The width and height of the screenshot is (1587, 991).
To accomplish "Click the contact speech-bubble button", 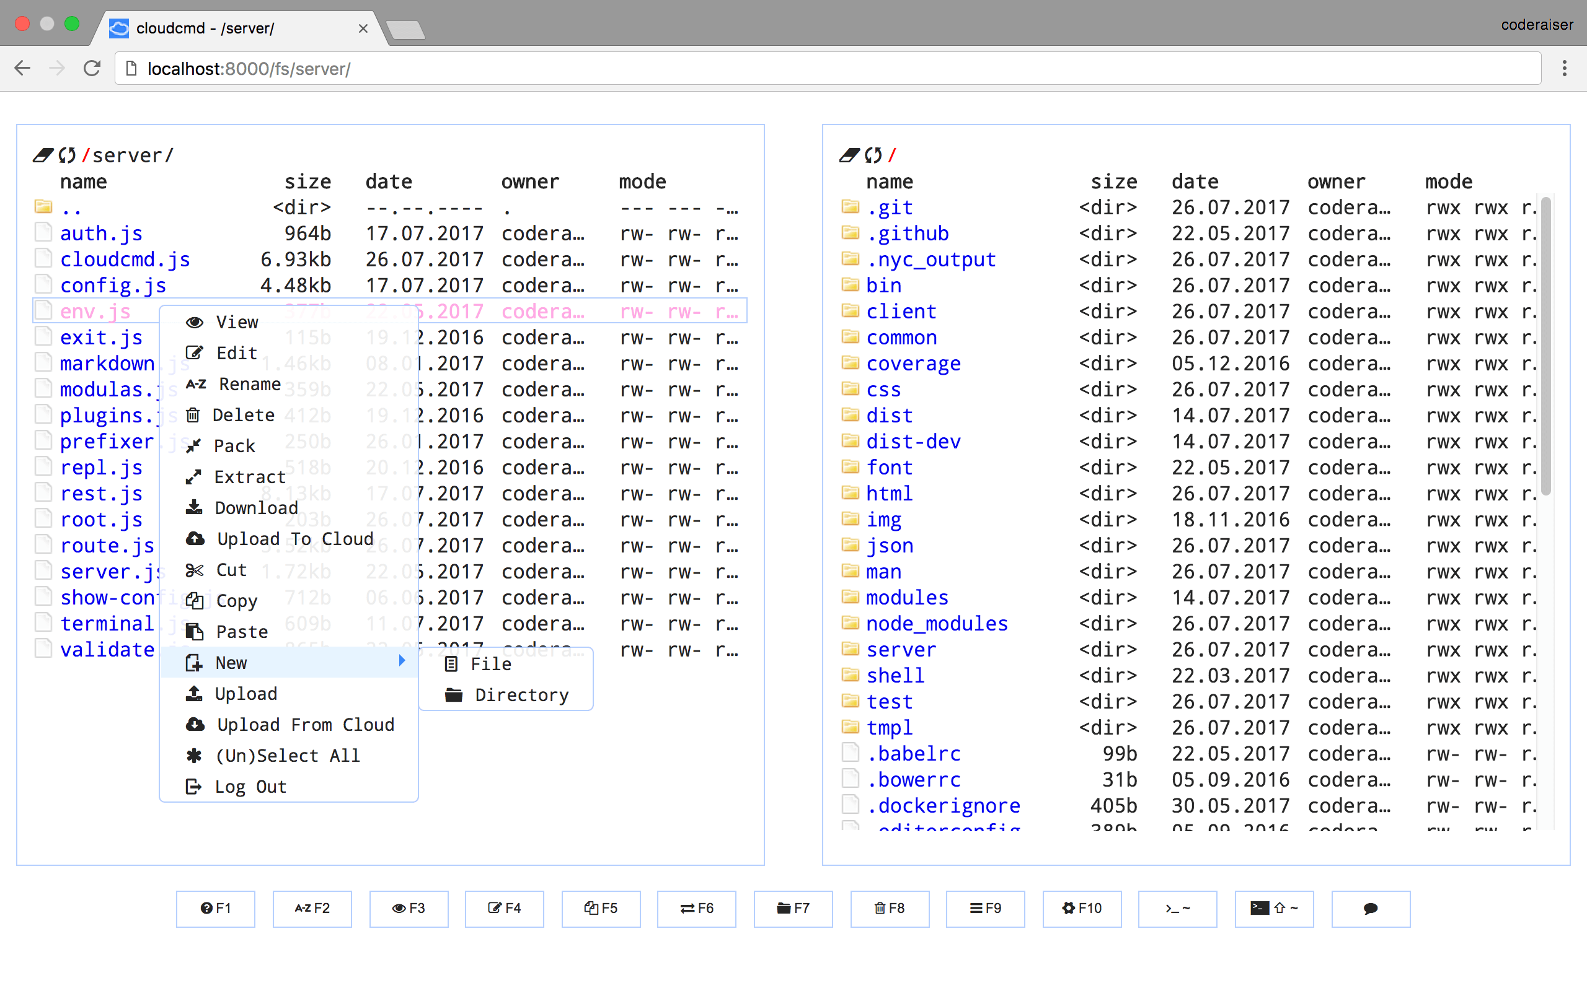I will pyautogui.click(x=1370, y=909).
